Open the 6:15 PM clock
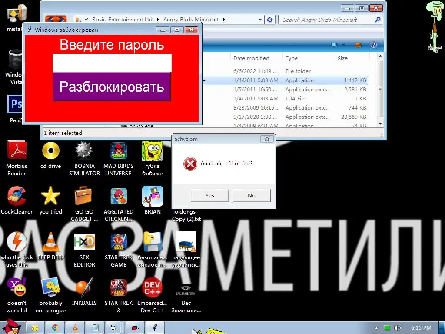The height and width of the screenshot is (334, 445). click(421, 328)
